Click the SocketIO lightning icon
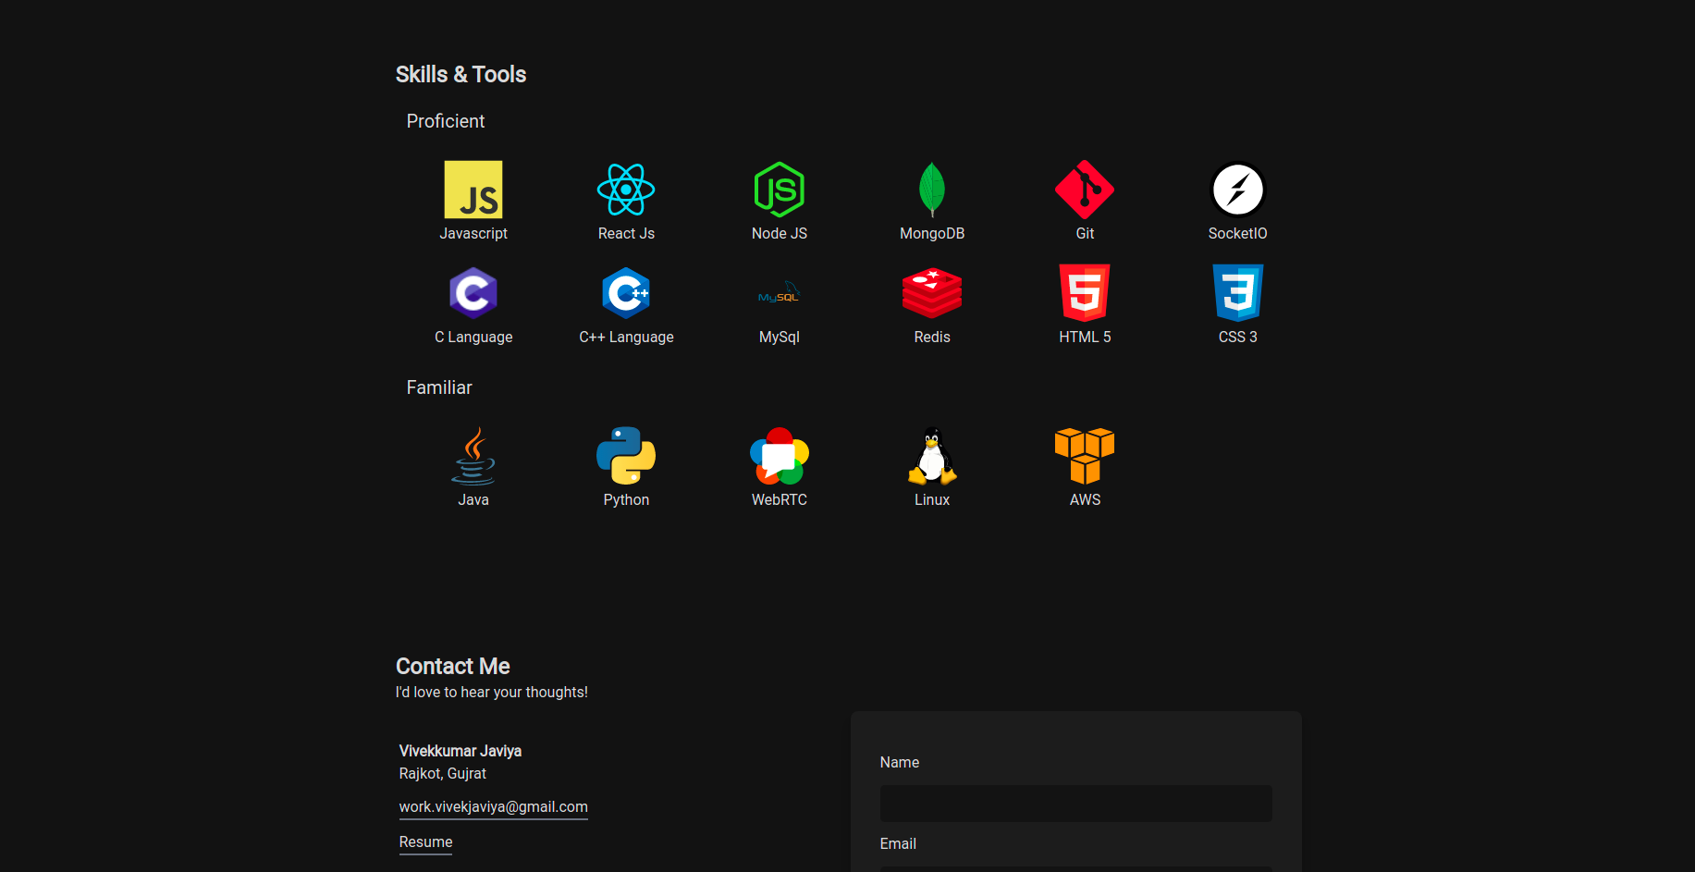Screen dimensions: 1695x872 click(x=1238, y=190)
